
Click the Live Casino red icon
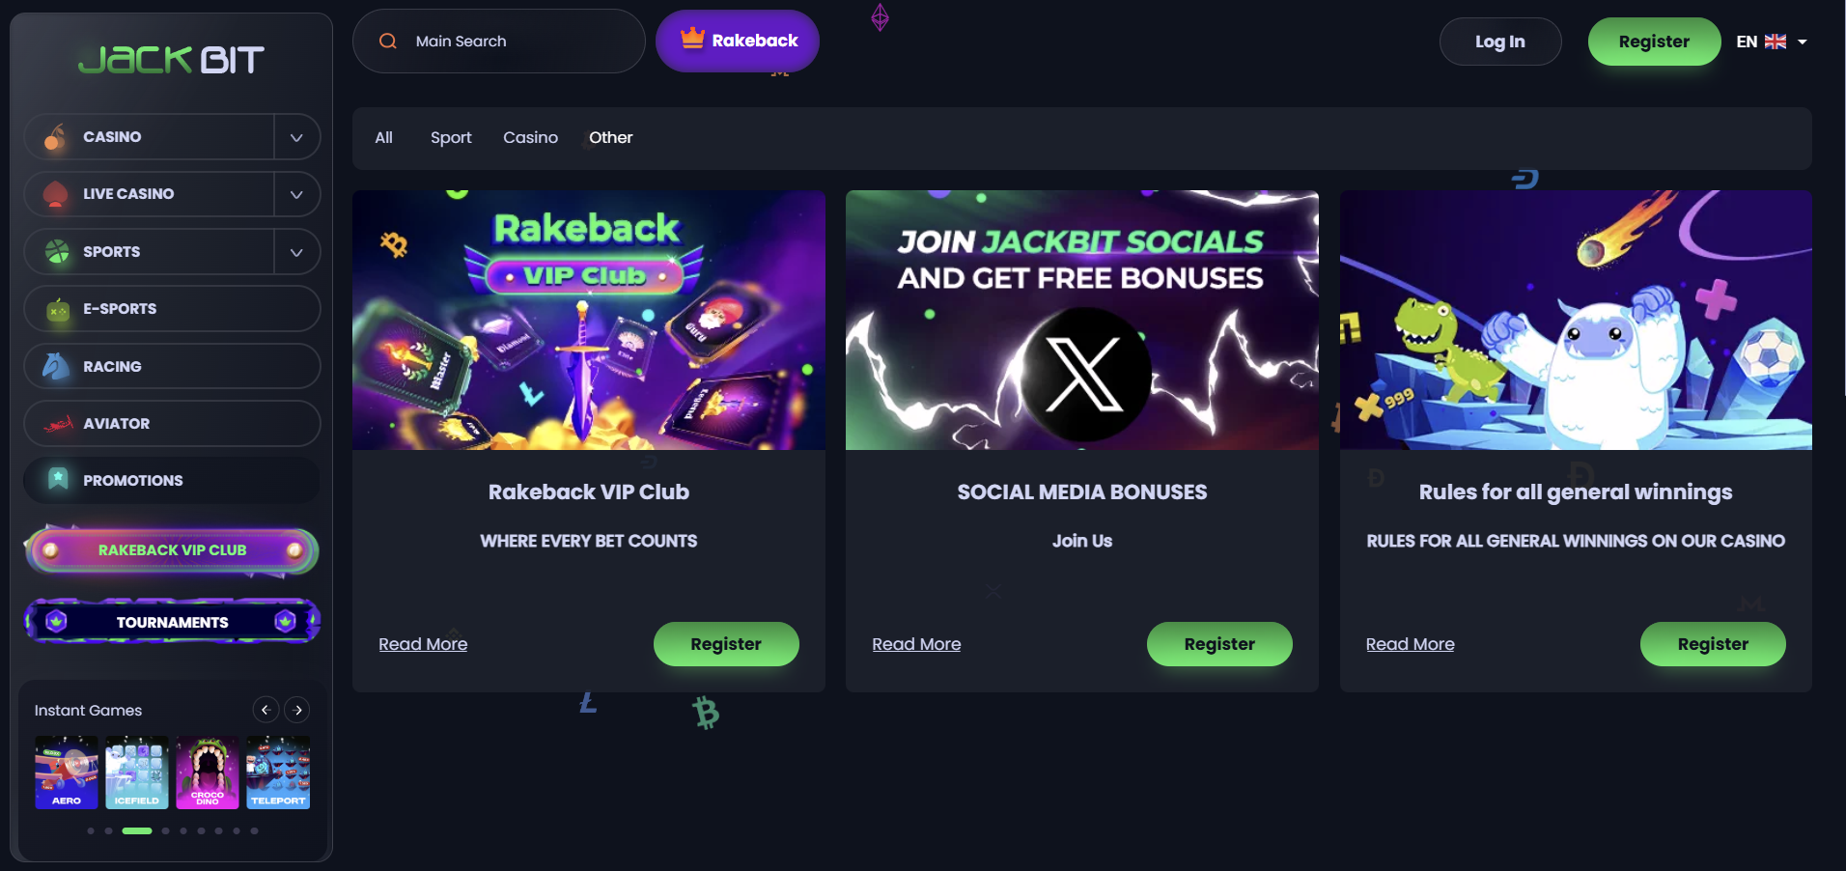(56, 194)
